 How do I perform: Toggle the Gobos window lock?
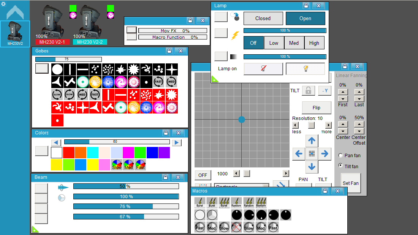169,51
